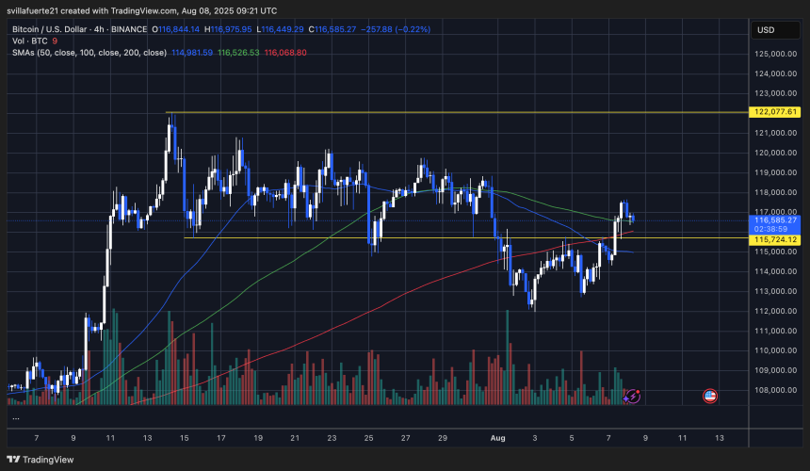Click the blue SMA value 114,981.59
Image resolution: width=810 pixels, height=471 pixels.
pos(191,53)
